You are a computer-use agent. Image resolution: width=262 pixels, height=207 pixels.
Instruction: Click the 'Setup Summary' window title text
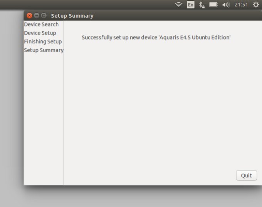[x=72, y=16]
